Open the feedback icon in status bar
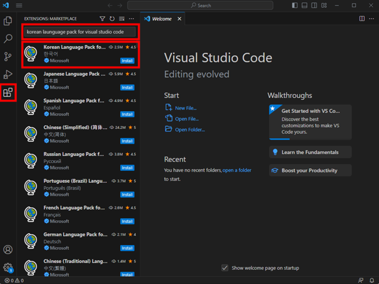Image resolution: width=379 pixels, height=284 pixels. click(361, 281)
